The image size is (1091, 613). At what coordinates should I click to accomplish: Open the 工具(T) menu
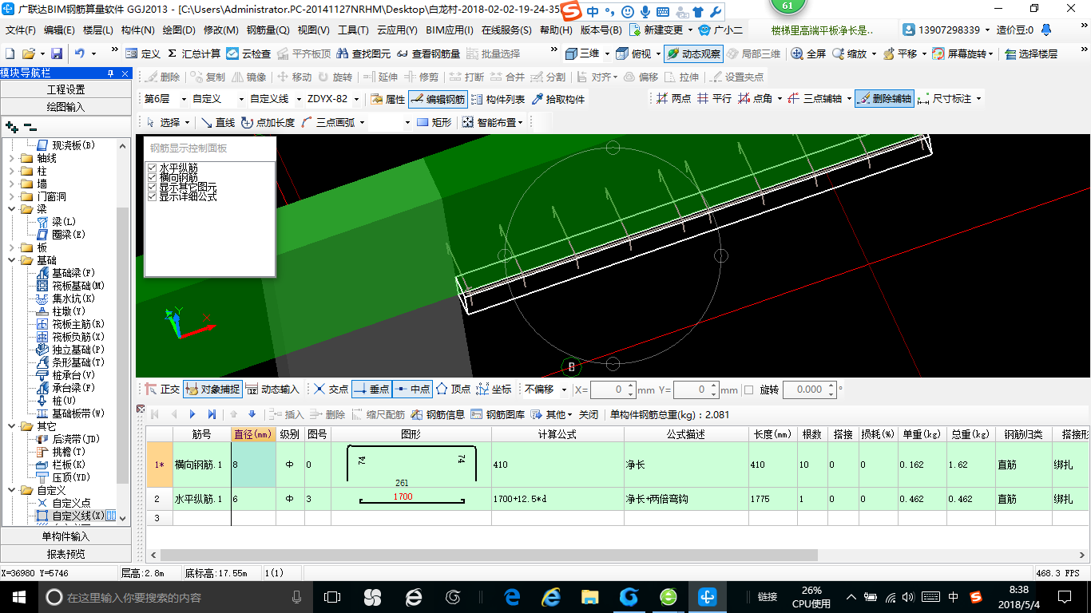tap(353, 30)
